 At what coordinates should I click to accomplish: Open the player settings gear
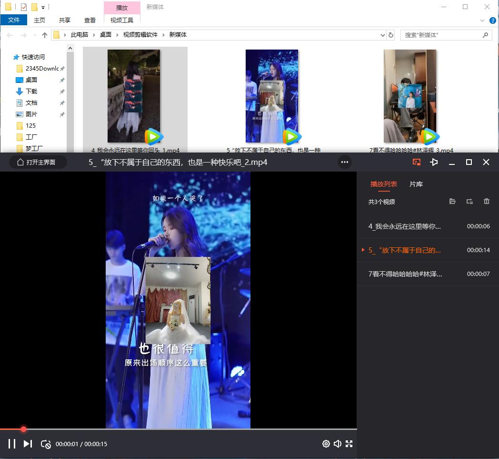coord(326,444)
